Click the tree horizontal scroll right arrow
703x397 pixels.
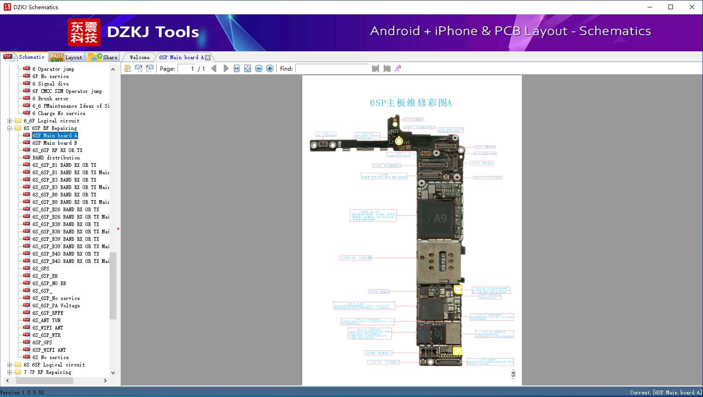(x=105, y=380)
